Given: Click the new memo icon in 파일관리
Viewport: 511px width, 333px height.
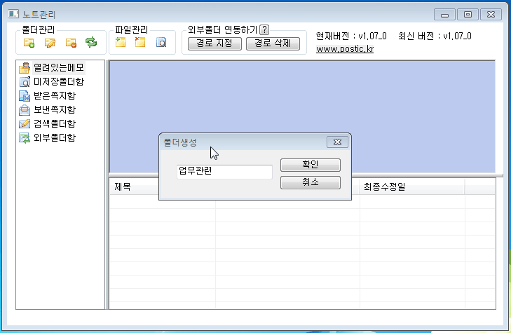Looking at the screenshot, I should coord(121,42).
